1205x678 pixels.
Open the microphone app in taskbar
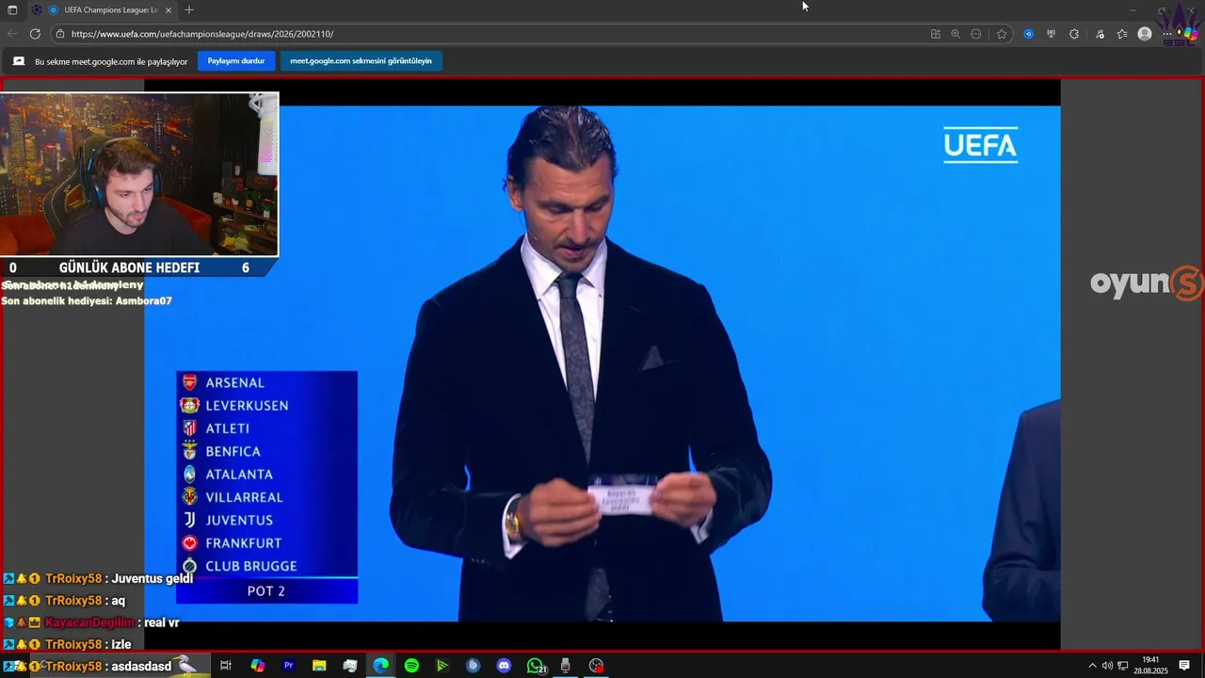565,666
